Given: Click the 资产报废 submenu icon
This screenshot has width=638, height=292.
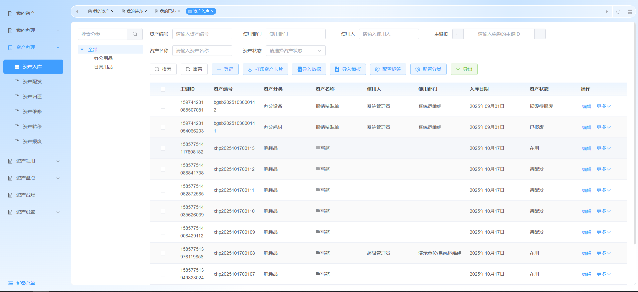Looking at the screenshot, I should click(17, 142).
